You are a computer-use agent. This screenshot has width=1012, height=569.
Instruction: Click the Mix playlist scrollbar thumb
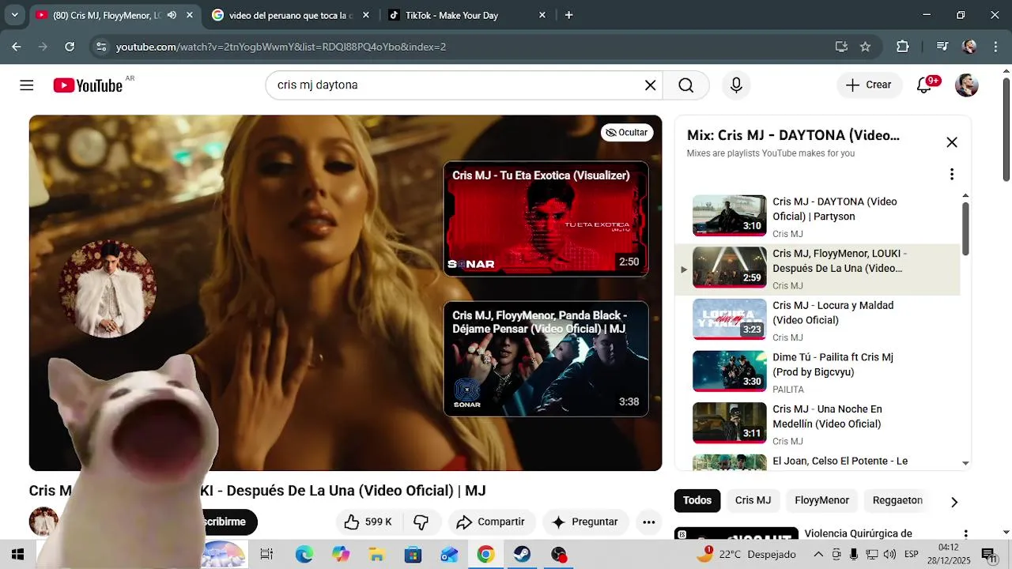click(x=965, y=229)
